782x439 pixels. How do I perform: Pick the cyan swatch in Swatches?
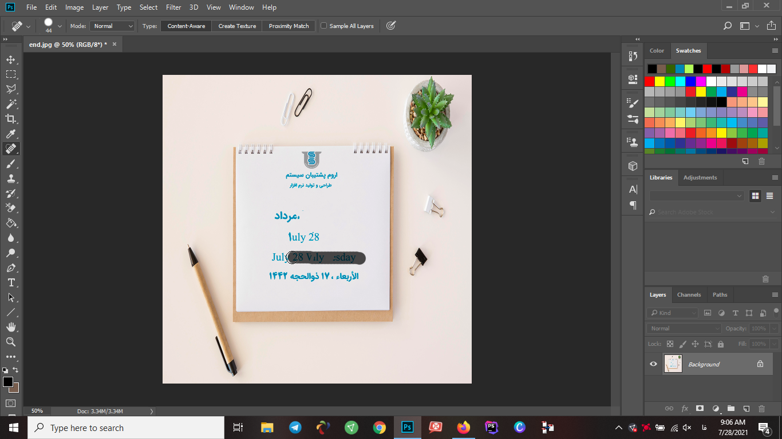[680, 81]
